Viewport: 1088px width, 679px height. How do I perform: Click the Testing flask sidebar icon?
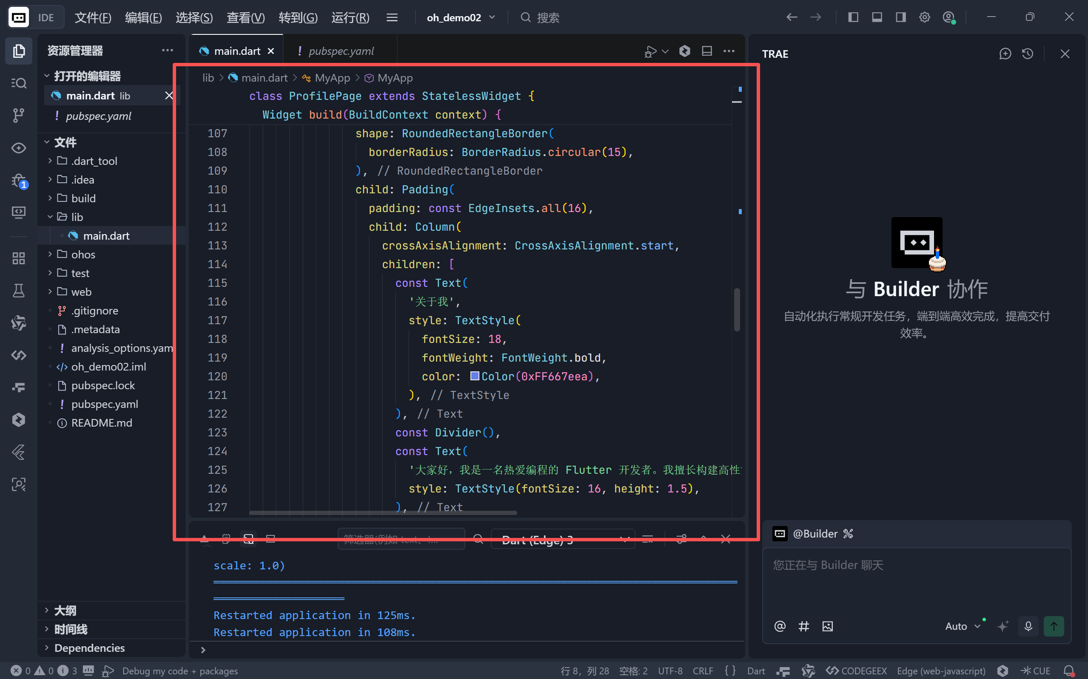(x=18, y=291)
